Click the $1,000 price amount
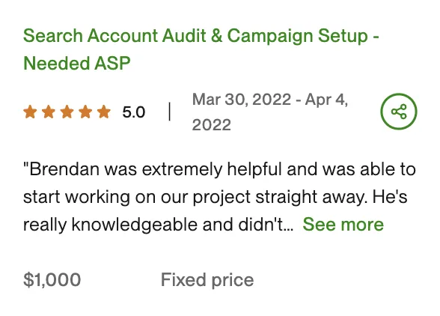The image size is (440, 316). tap(52, 280)
